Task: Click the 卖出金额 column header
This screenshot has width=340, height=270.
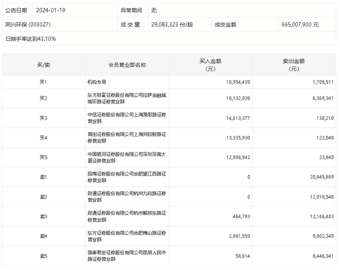Action: point(294,65)
